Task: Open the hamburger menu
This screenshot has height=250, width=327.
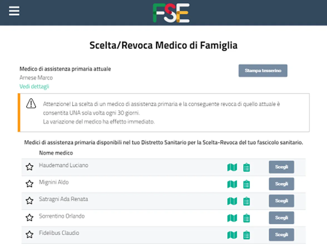Action: tap(14, 11)
